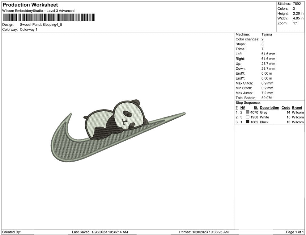306x235 pixels.
Task: Click the 'Printed' timestamp in footer
Action: coord(204,232)
